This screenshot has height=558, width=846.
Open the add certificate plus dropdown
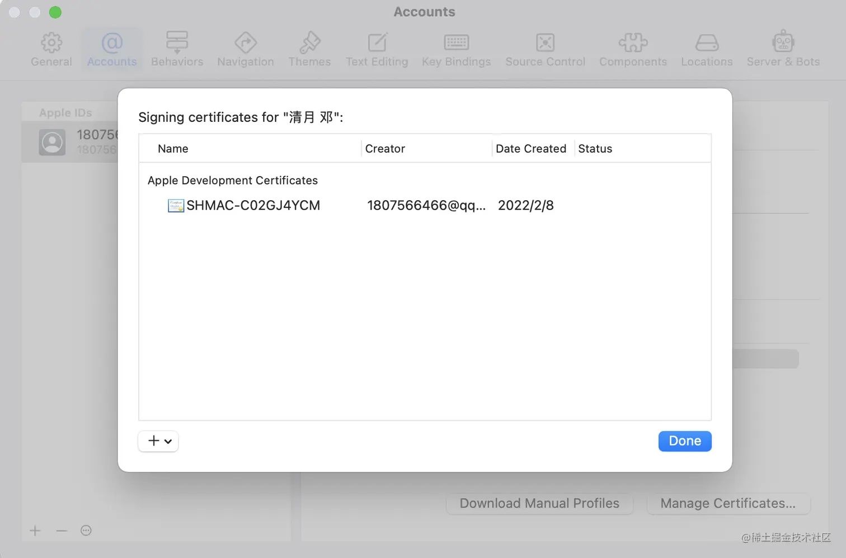(158, 441)
